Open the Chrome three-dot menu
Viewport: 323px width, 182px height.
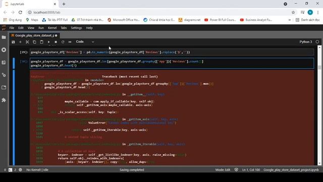pos(318,12)
